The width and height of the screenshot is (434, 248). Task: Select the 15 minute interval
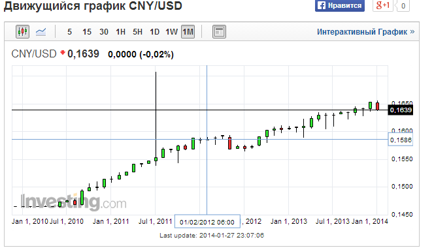click(x=87, y=32)
